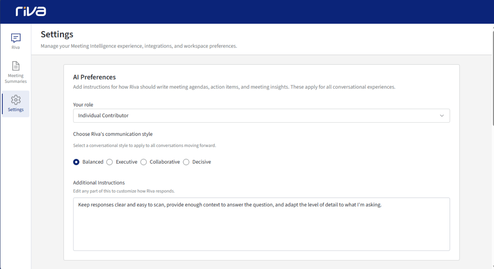Expand the role dropdown chevron arrow
This screenshot has width=494, height=269.
click(x=442, y=116)
